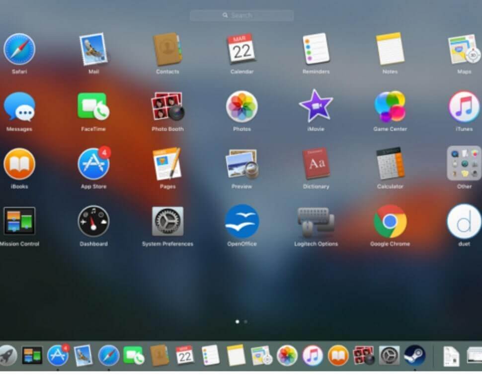The image size is (482, 375).
Task: Open FaceTime from the Dock
Action: (134, 356)
